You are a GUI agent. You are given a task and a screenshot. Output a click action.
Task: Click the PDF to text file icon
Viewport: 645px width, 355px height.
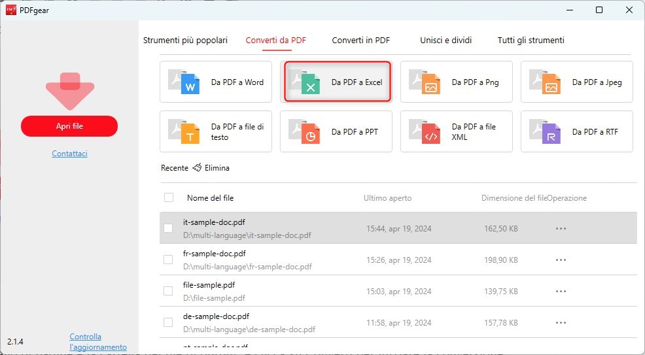tap(184, 132)
